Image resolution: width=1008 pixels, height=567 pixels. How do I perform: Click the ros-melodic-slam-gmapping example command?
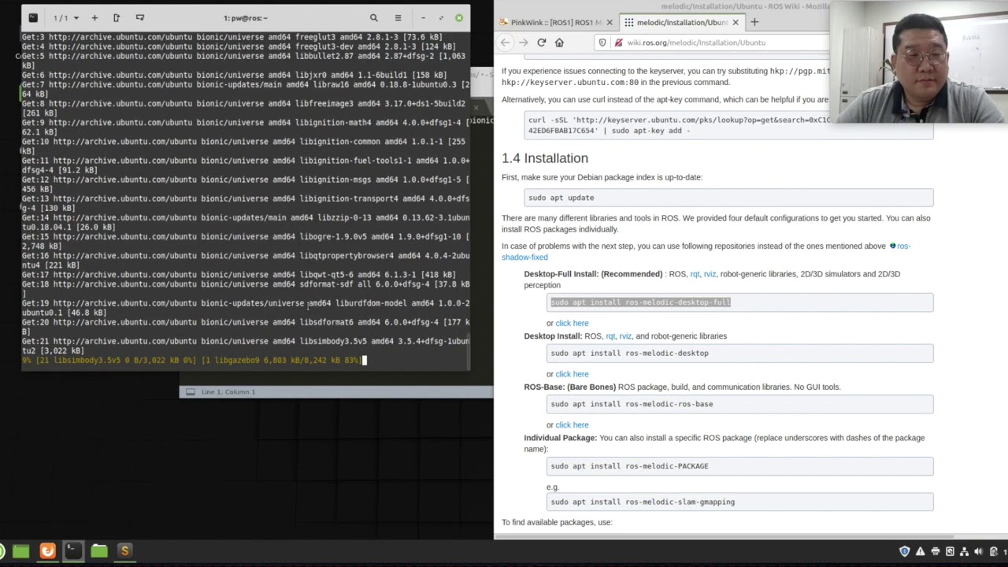coord(643,502)
